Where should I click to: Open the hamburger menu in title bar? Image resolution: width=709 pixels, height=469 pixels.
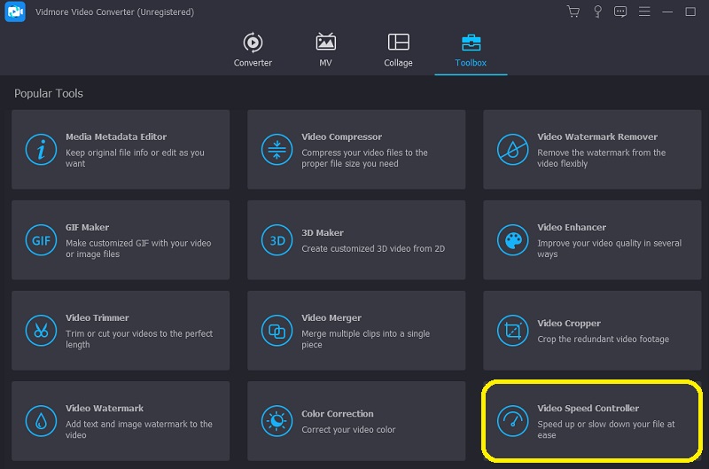644,12
